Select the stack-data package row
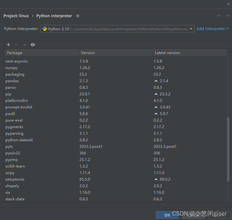232x220 pixels. click(115, 199)
